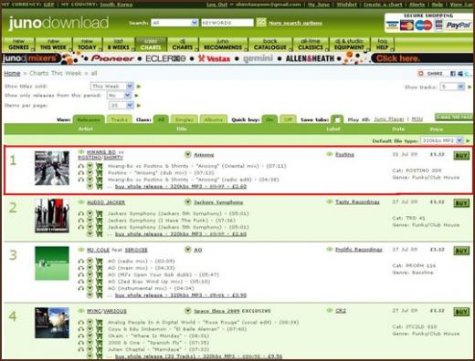Click the search go icon beside keywords field
The height and width of the screenshot is (361, 475).
[261, 23]
